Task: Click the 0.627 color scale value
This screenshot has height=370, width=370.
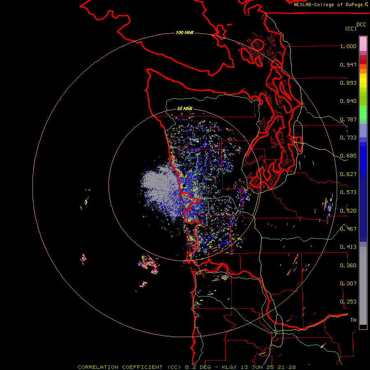Action: coord(348,174)
